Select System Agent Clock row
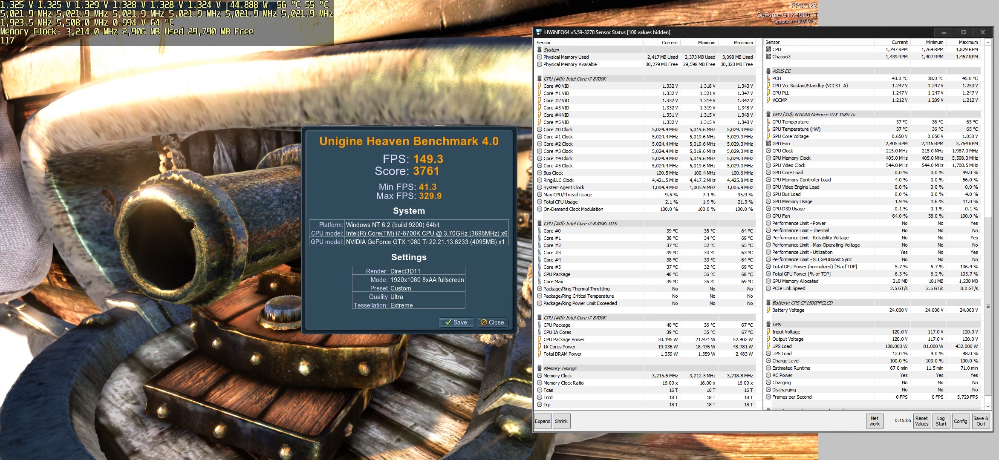This screenshot has width=999, height=460. tap(645, 187)
